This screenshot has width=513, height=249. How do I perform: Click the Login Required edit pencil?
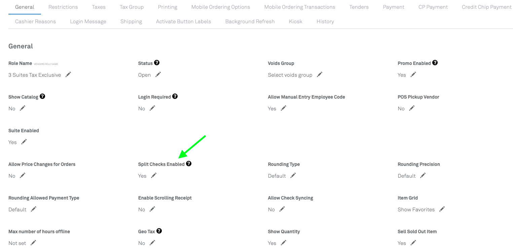[x=152, y=108]
